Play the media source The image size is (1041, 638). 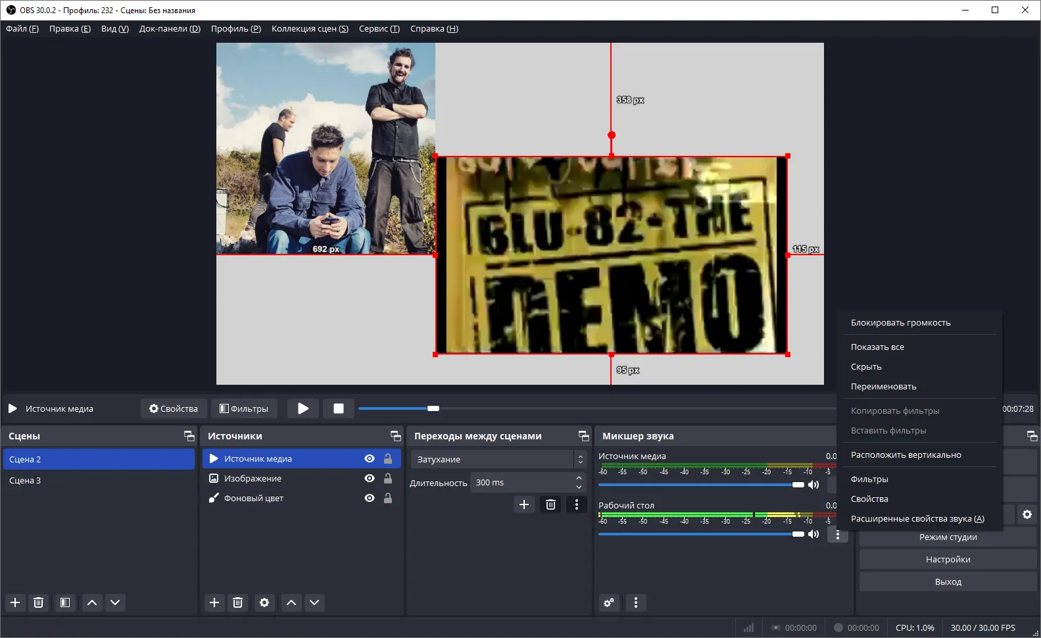pyautogui.click(x=303, y=408)
